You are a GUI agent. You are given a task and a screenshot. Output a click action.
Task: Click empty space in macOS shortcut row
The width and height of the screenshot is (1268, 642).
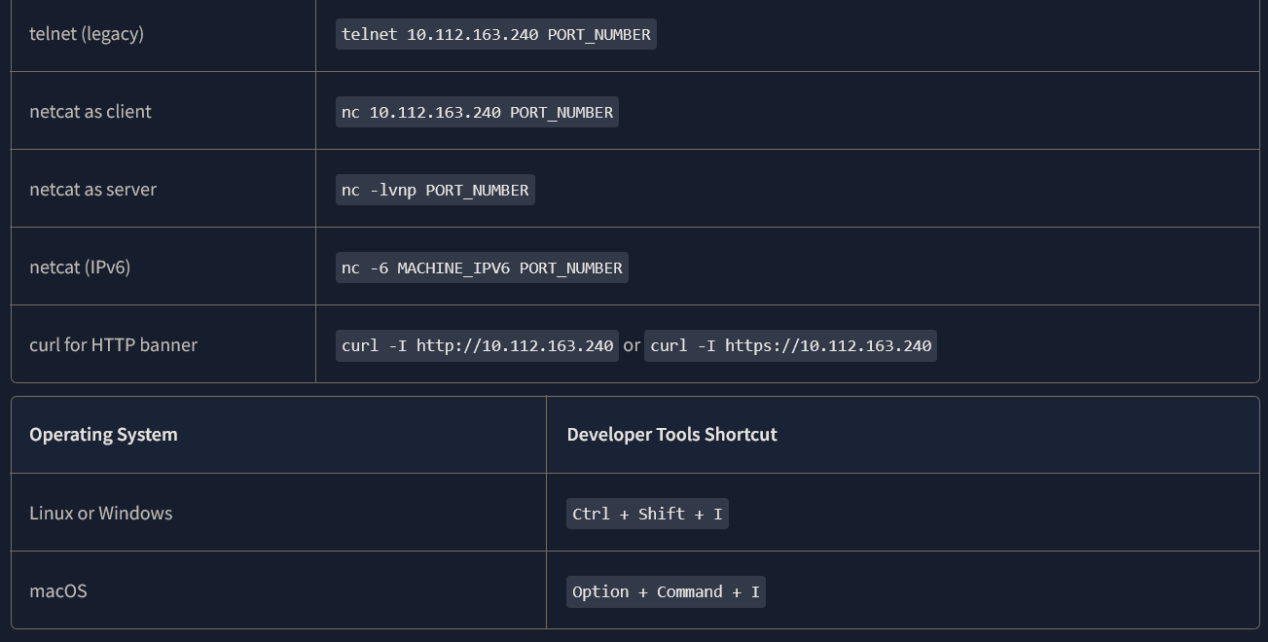pyautogui.click(x=1012, y=591)
